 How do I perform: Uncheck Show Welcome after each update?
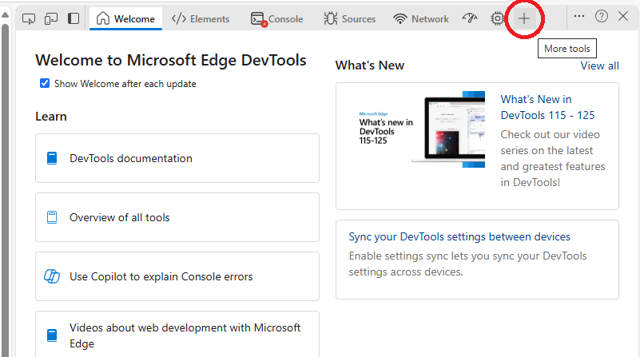(x=45, y=84)
